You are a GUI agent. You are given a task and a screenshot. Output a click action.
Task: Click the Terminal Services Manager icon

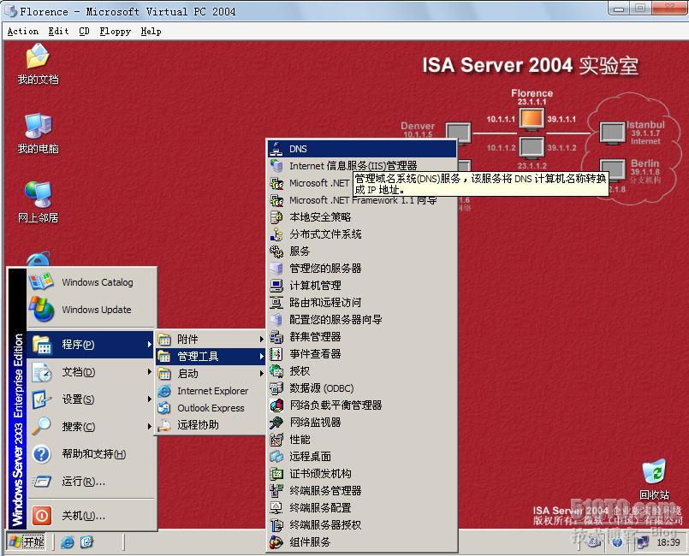(276, 490)
